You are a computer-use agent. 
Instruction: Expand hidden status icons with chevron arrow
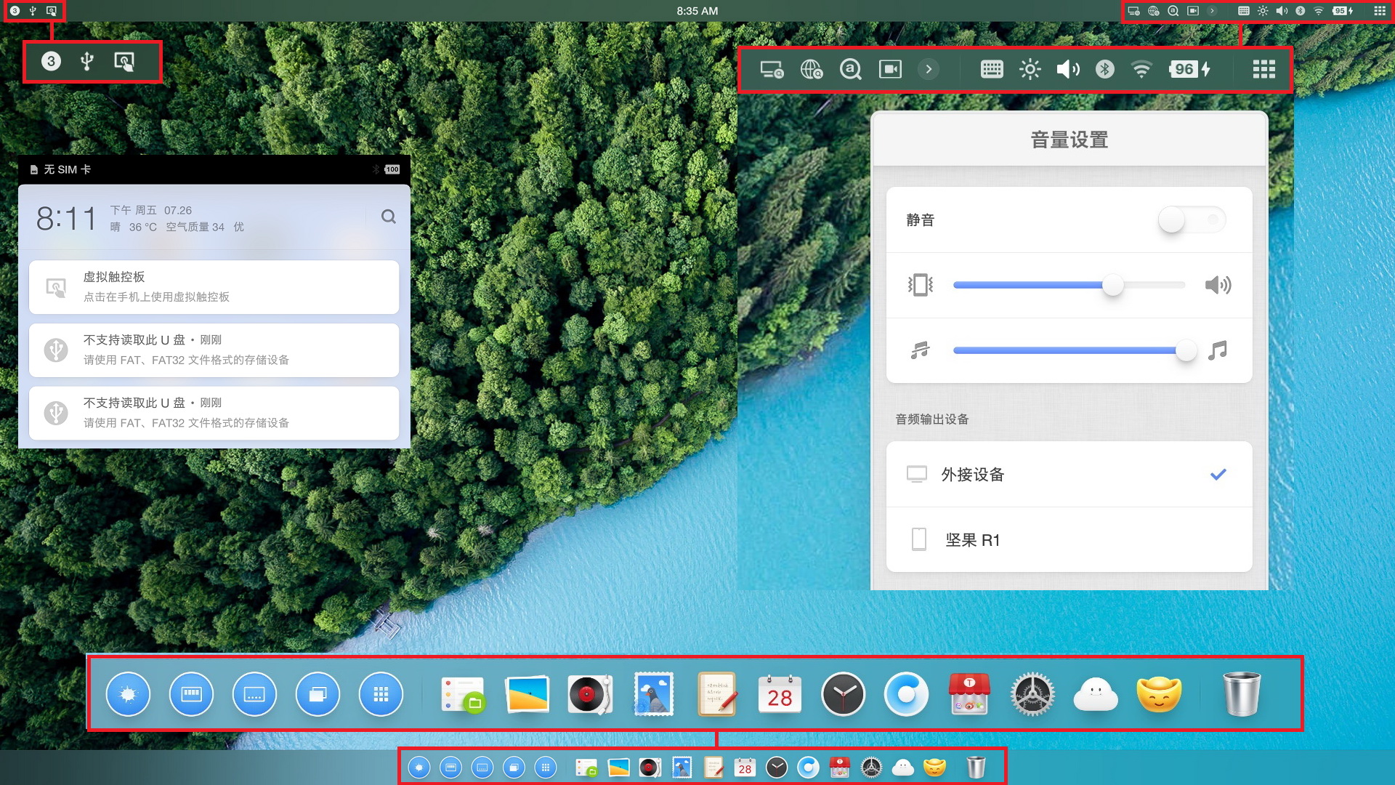[x=929, y=69]
